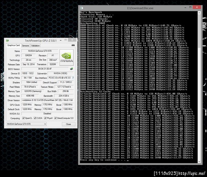Viewport: 207px width, 177px height.
Task: Click the GPU Clock field 1228 MHz
Action: click(27, 105)
